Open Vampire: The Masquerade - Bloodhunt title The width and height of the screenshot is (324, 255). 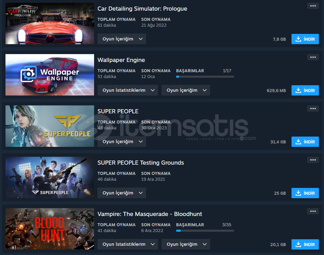150,214
